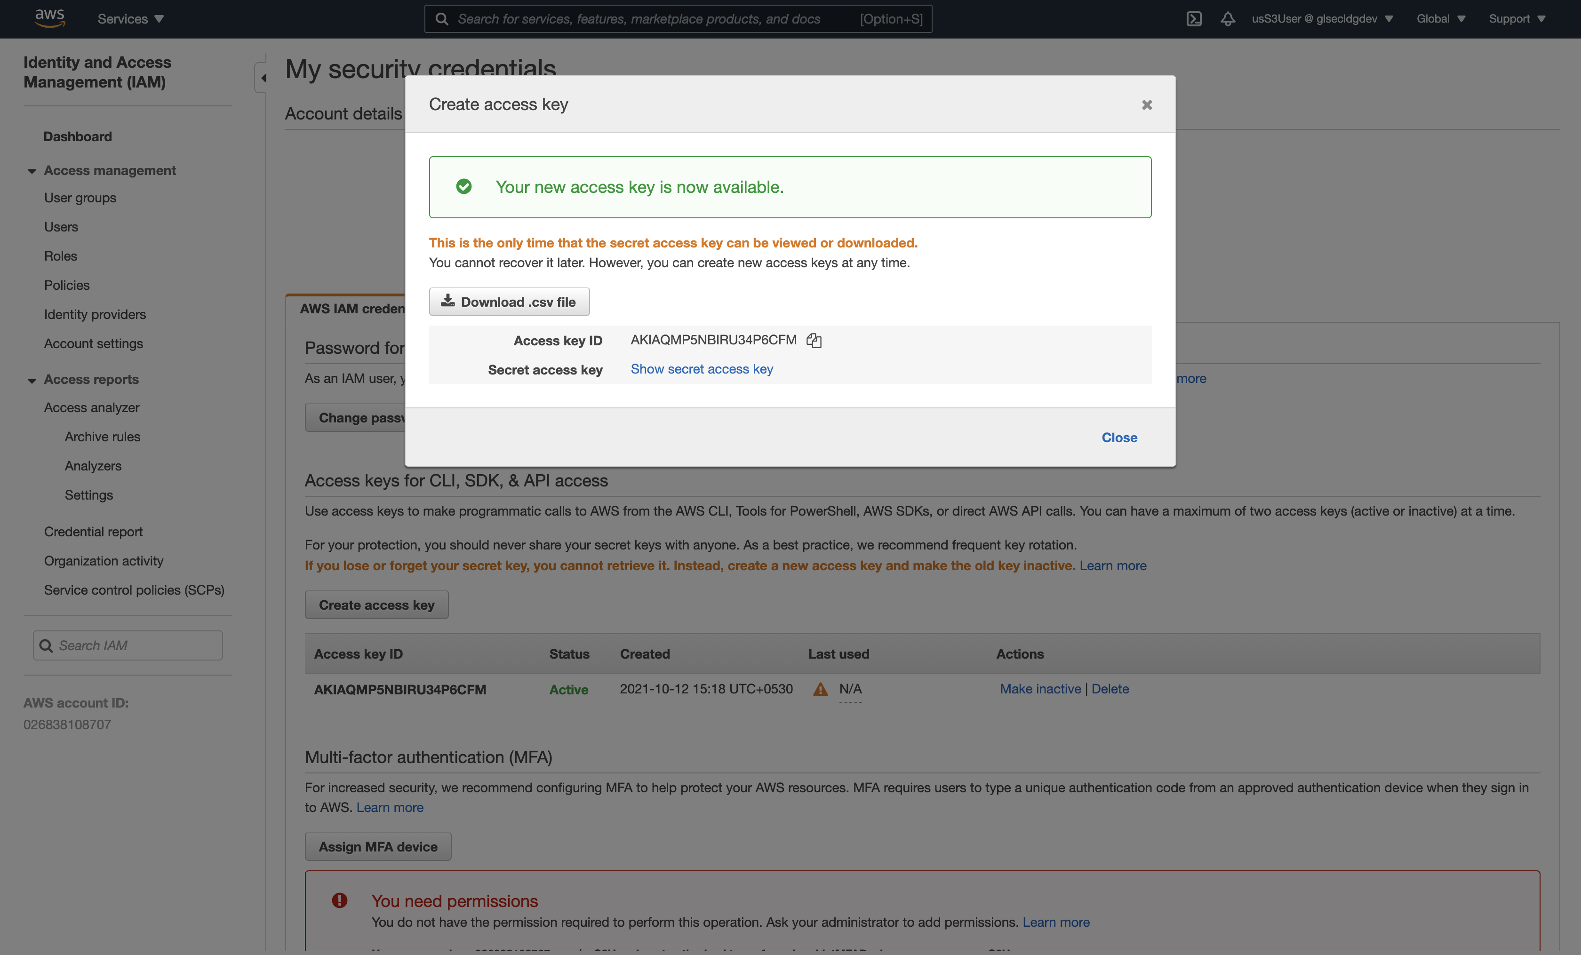Click AWS account ID 026838108707
This screenshot has height=955, width=1581.
point(67,725)
